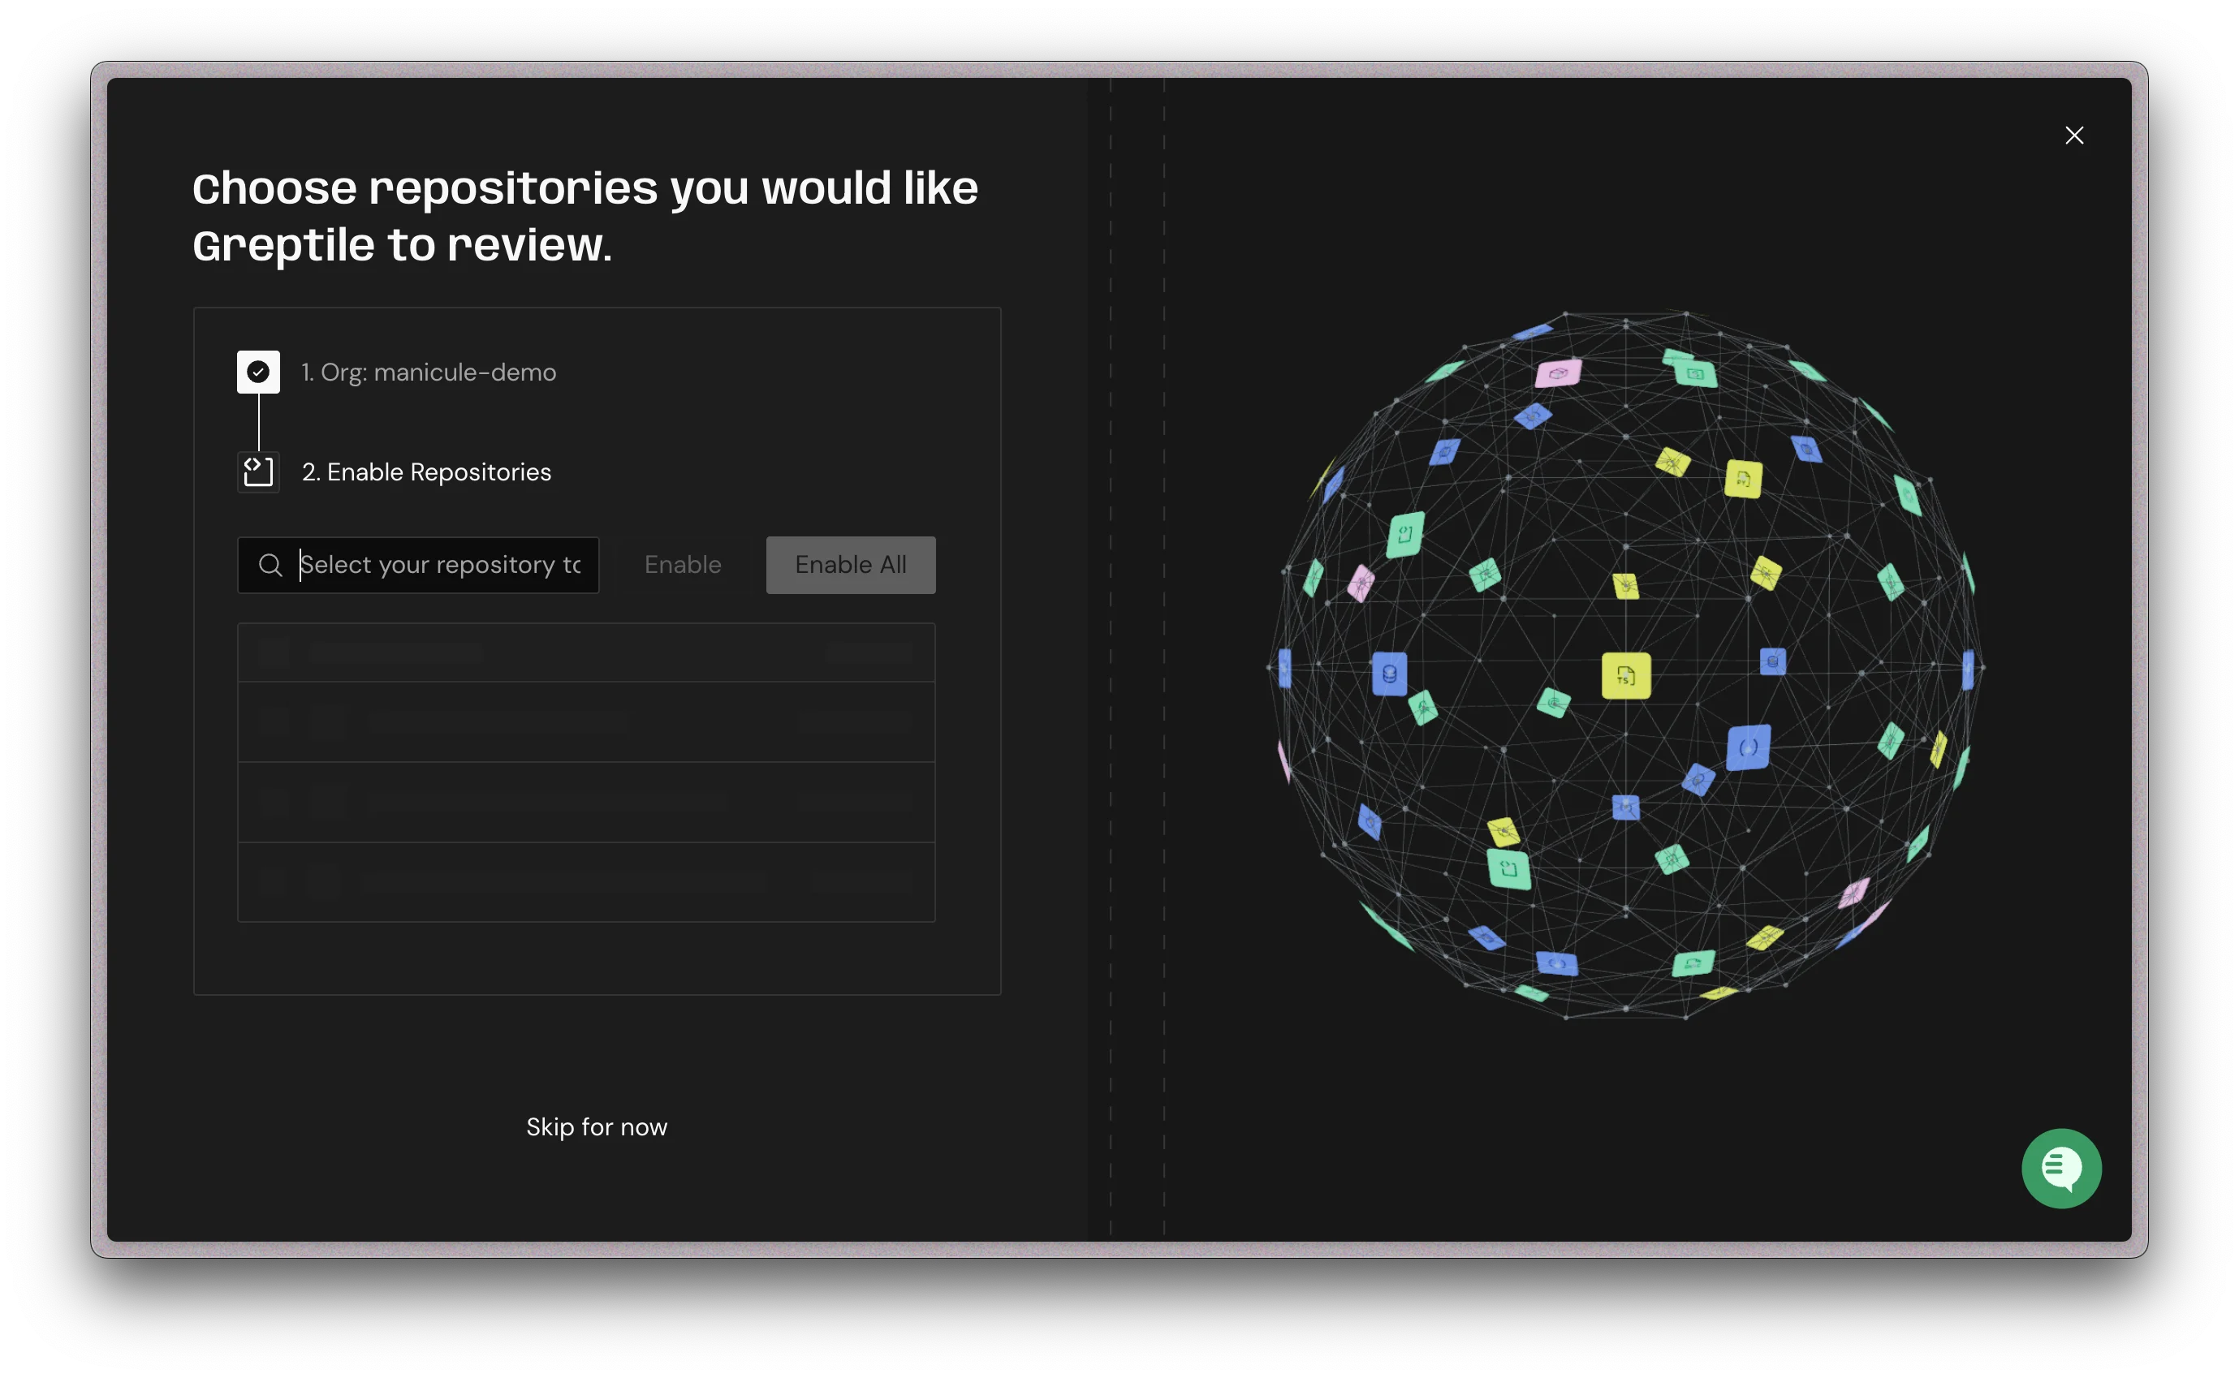Close the Greptile onboarding dialog

[2074, 136]
